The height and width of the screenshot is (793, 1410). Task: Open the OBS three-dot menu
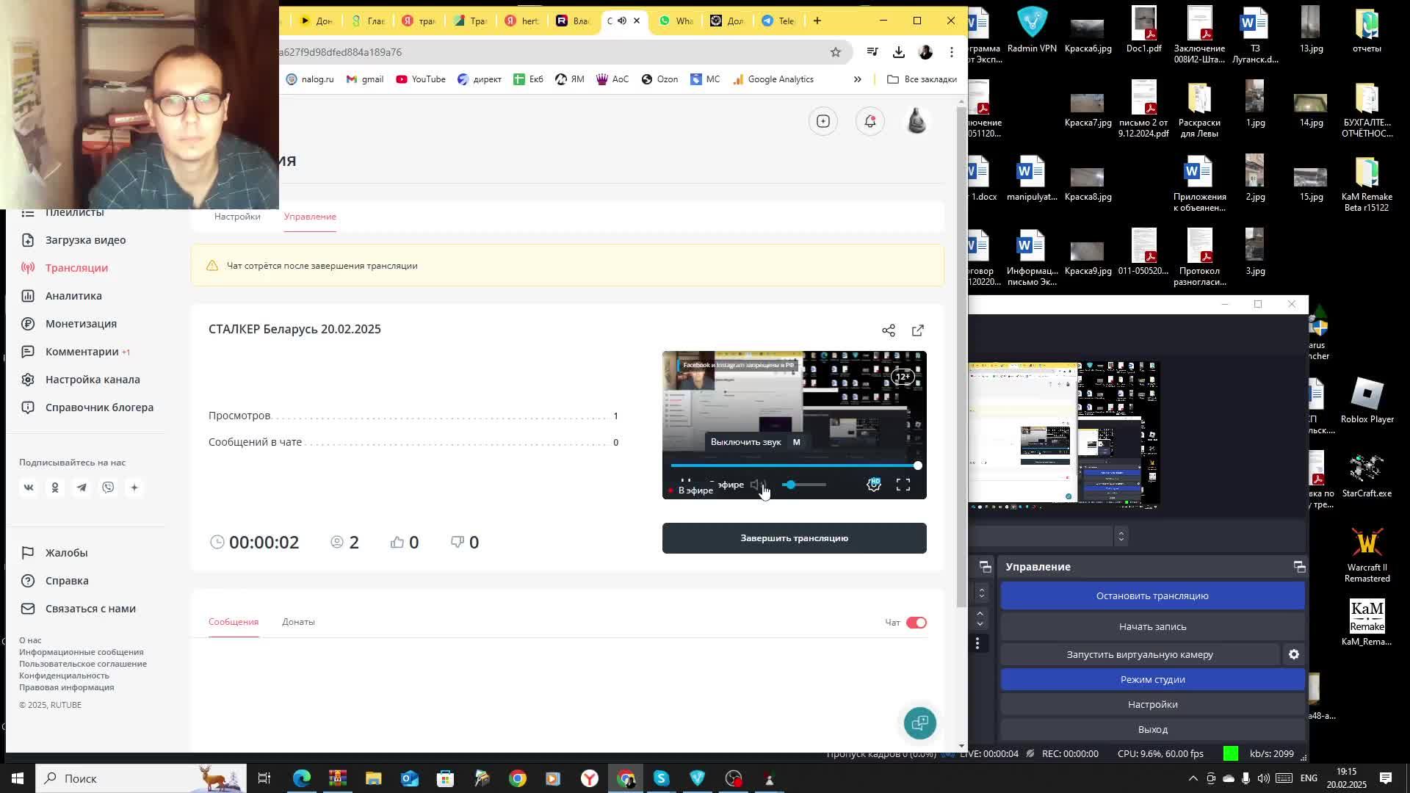coord(977,643)
